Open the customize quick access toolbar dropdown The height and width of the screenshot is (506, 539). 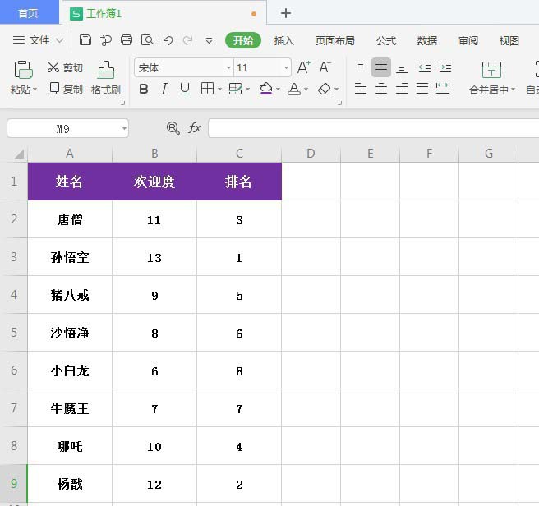tap(209, 41)
